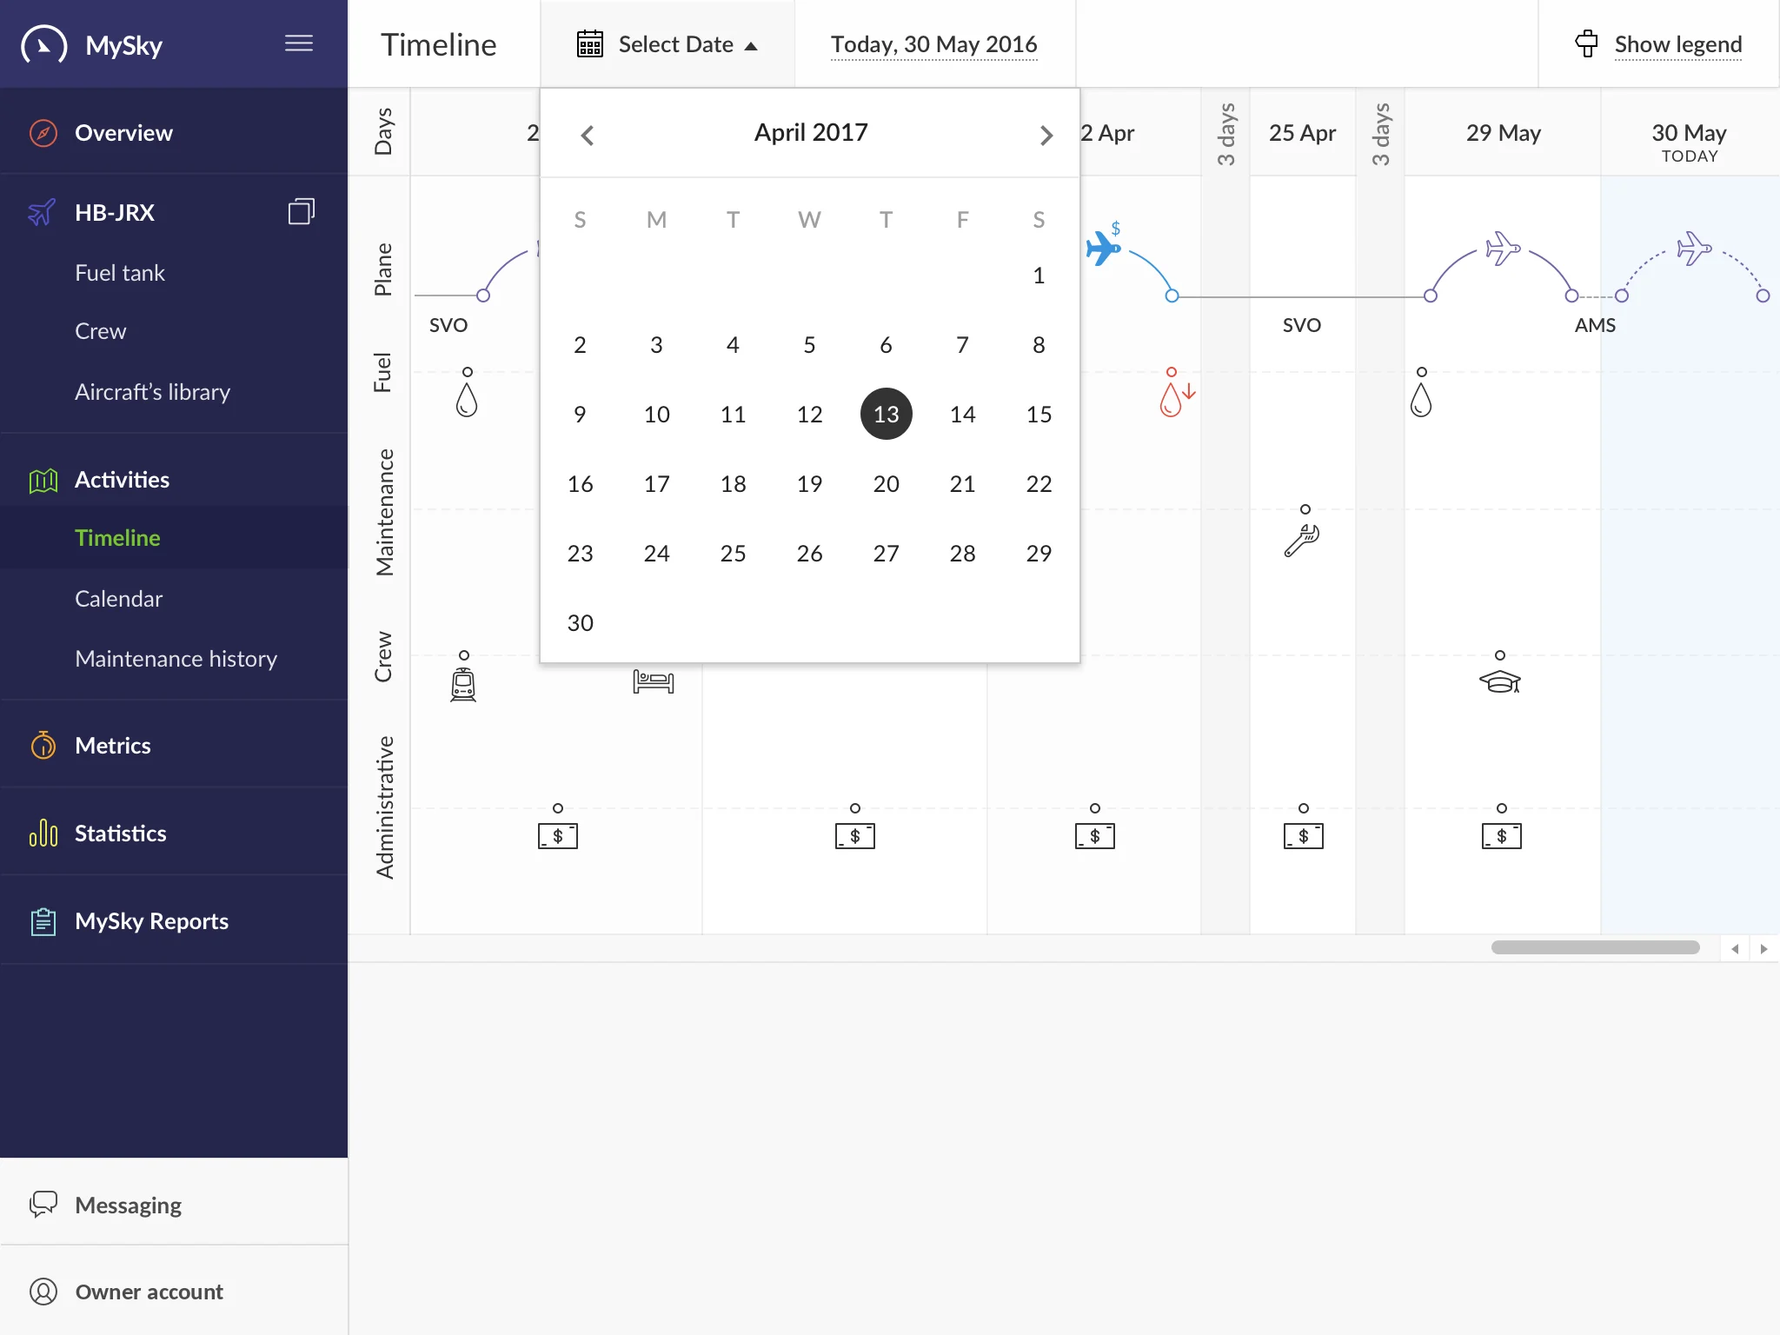1780x1335 pixels.
Task: Collapse the Select Date dropdown
Action: (x=667, y=44)
